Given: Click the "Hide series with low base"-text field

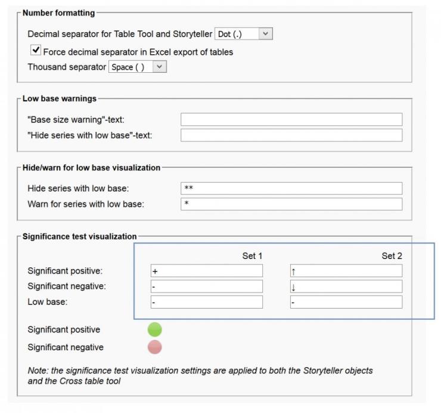Looking at the screenshot, I should click(x=291, y=135).
